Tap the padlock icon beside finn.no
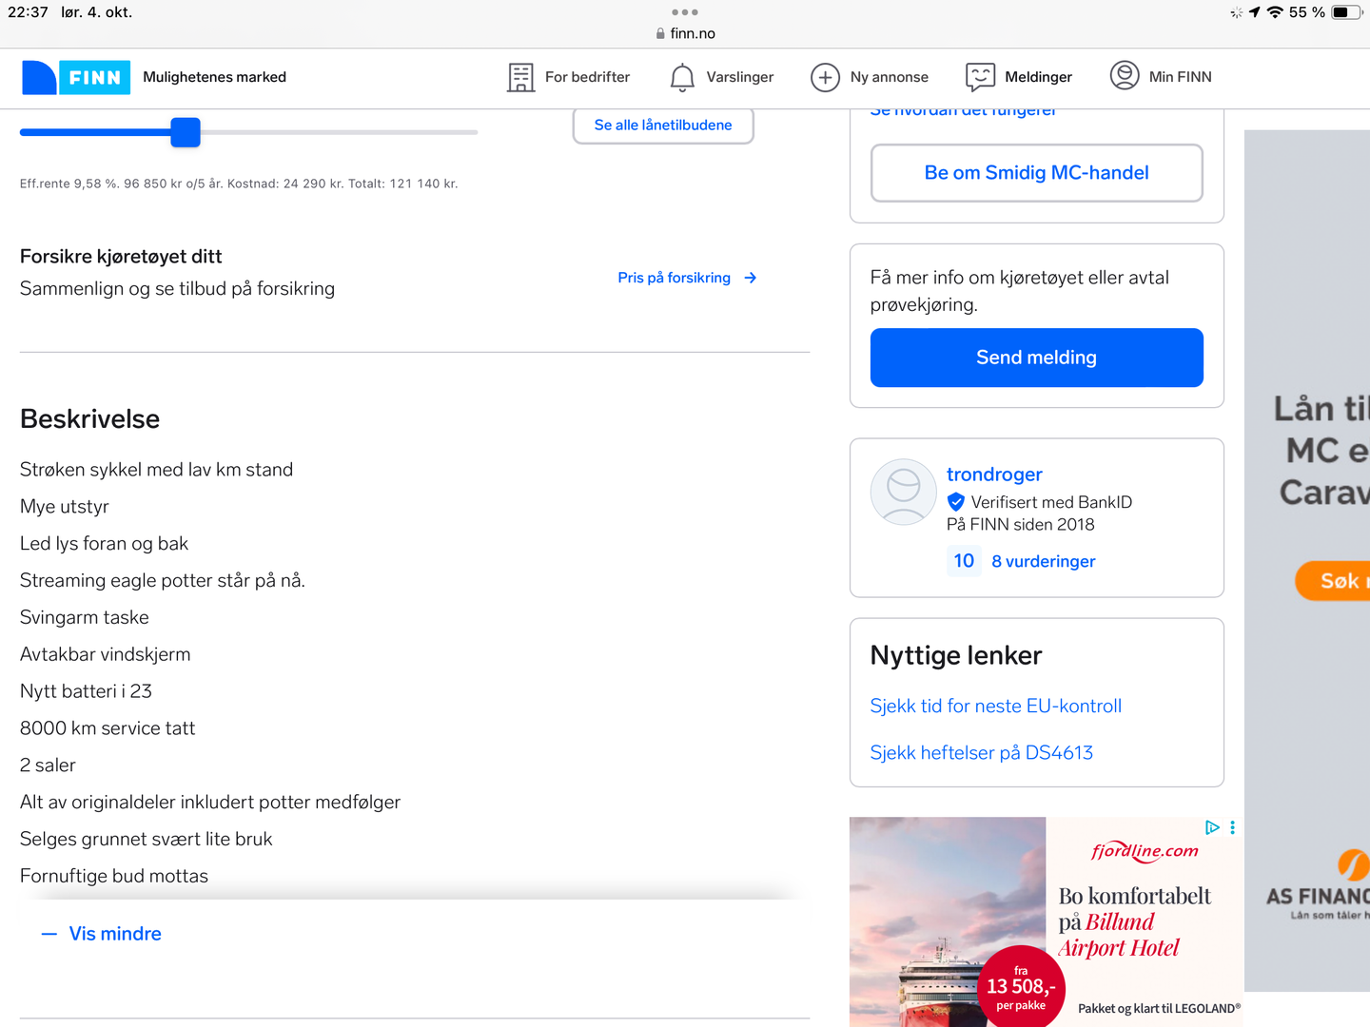 click(660, 33)
